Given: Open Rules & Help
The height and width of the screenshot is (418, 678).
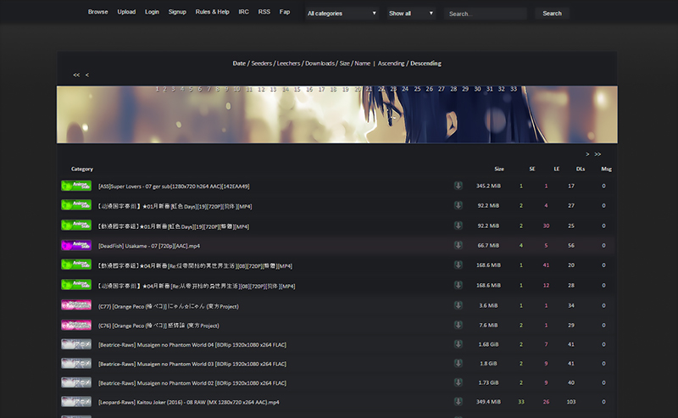Looking at the screenshot, I should (x=213, y=12).
